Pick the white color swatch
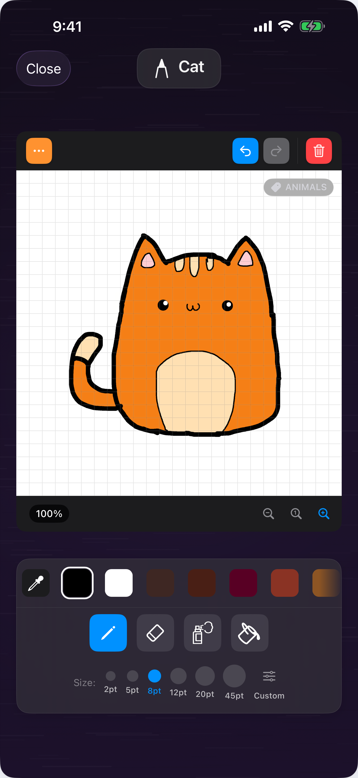The width and height of the screenshot is (358, 778). pos(119,583)
